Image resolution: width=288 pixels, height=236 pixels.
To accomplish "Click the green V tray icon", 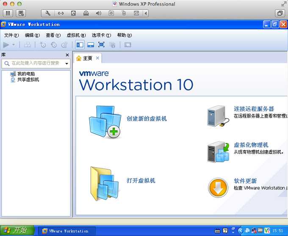I will [267, 230].
